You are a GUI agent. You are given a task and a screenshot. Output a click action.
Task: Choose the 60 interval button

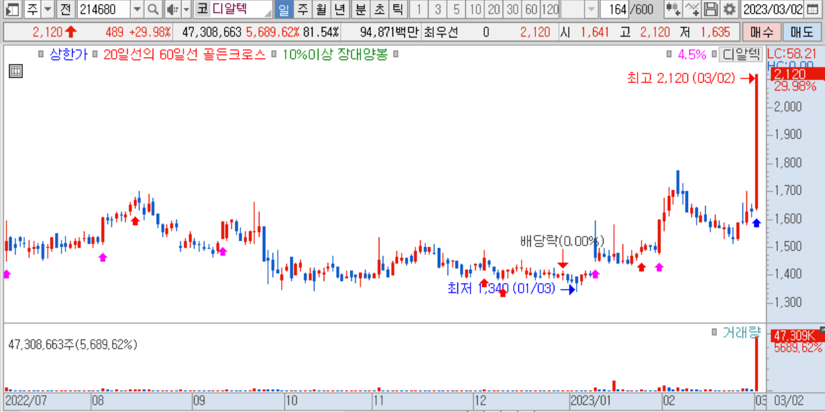[531, 9]
